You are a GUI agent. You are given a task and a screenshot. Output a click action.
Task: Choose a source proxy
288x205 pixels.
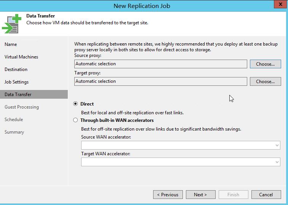click(x=265, y=64)
